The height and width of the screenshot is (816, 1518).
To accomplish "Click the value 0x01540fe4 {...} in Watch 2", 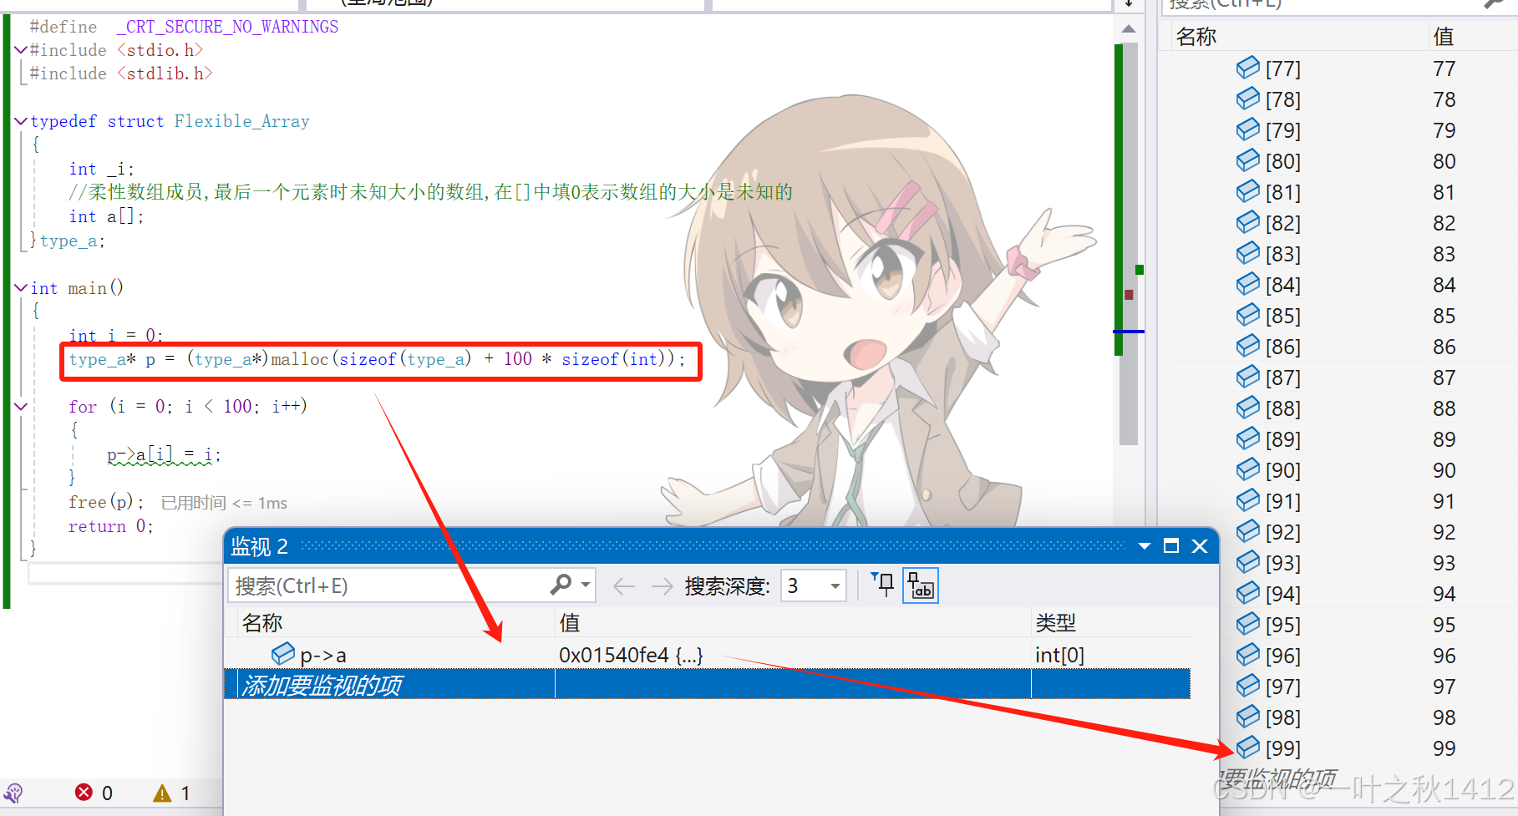I will point(631,655).
